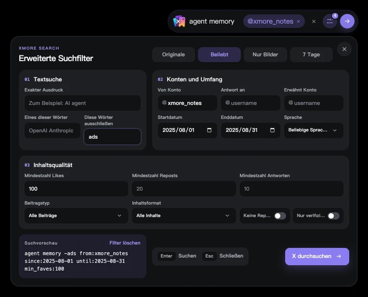Select the Originale filter tab
Image resolution: width=368 pixels, height=297 pixels.
173,54
